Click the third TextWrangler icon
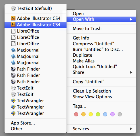The image size is (140, 136). tap(13, 113)
